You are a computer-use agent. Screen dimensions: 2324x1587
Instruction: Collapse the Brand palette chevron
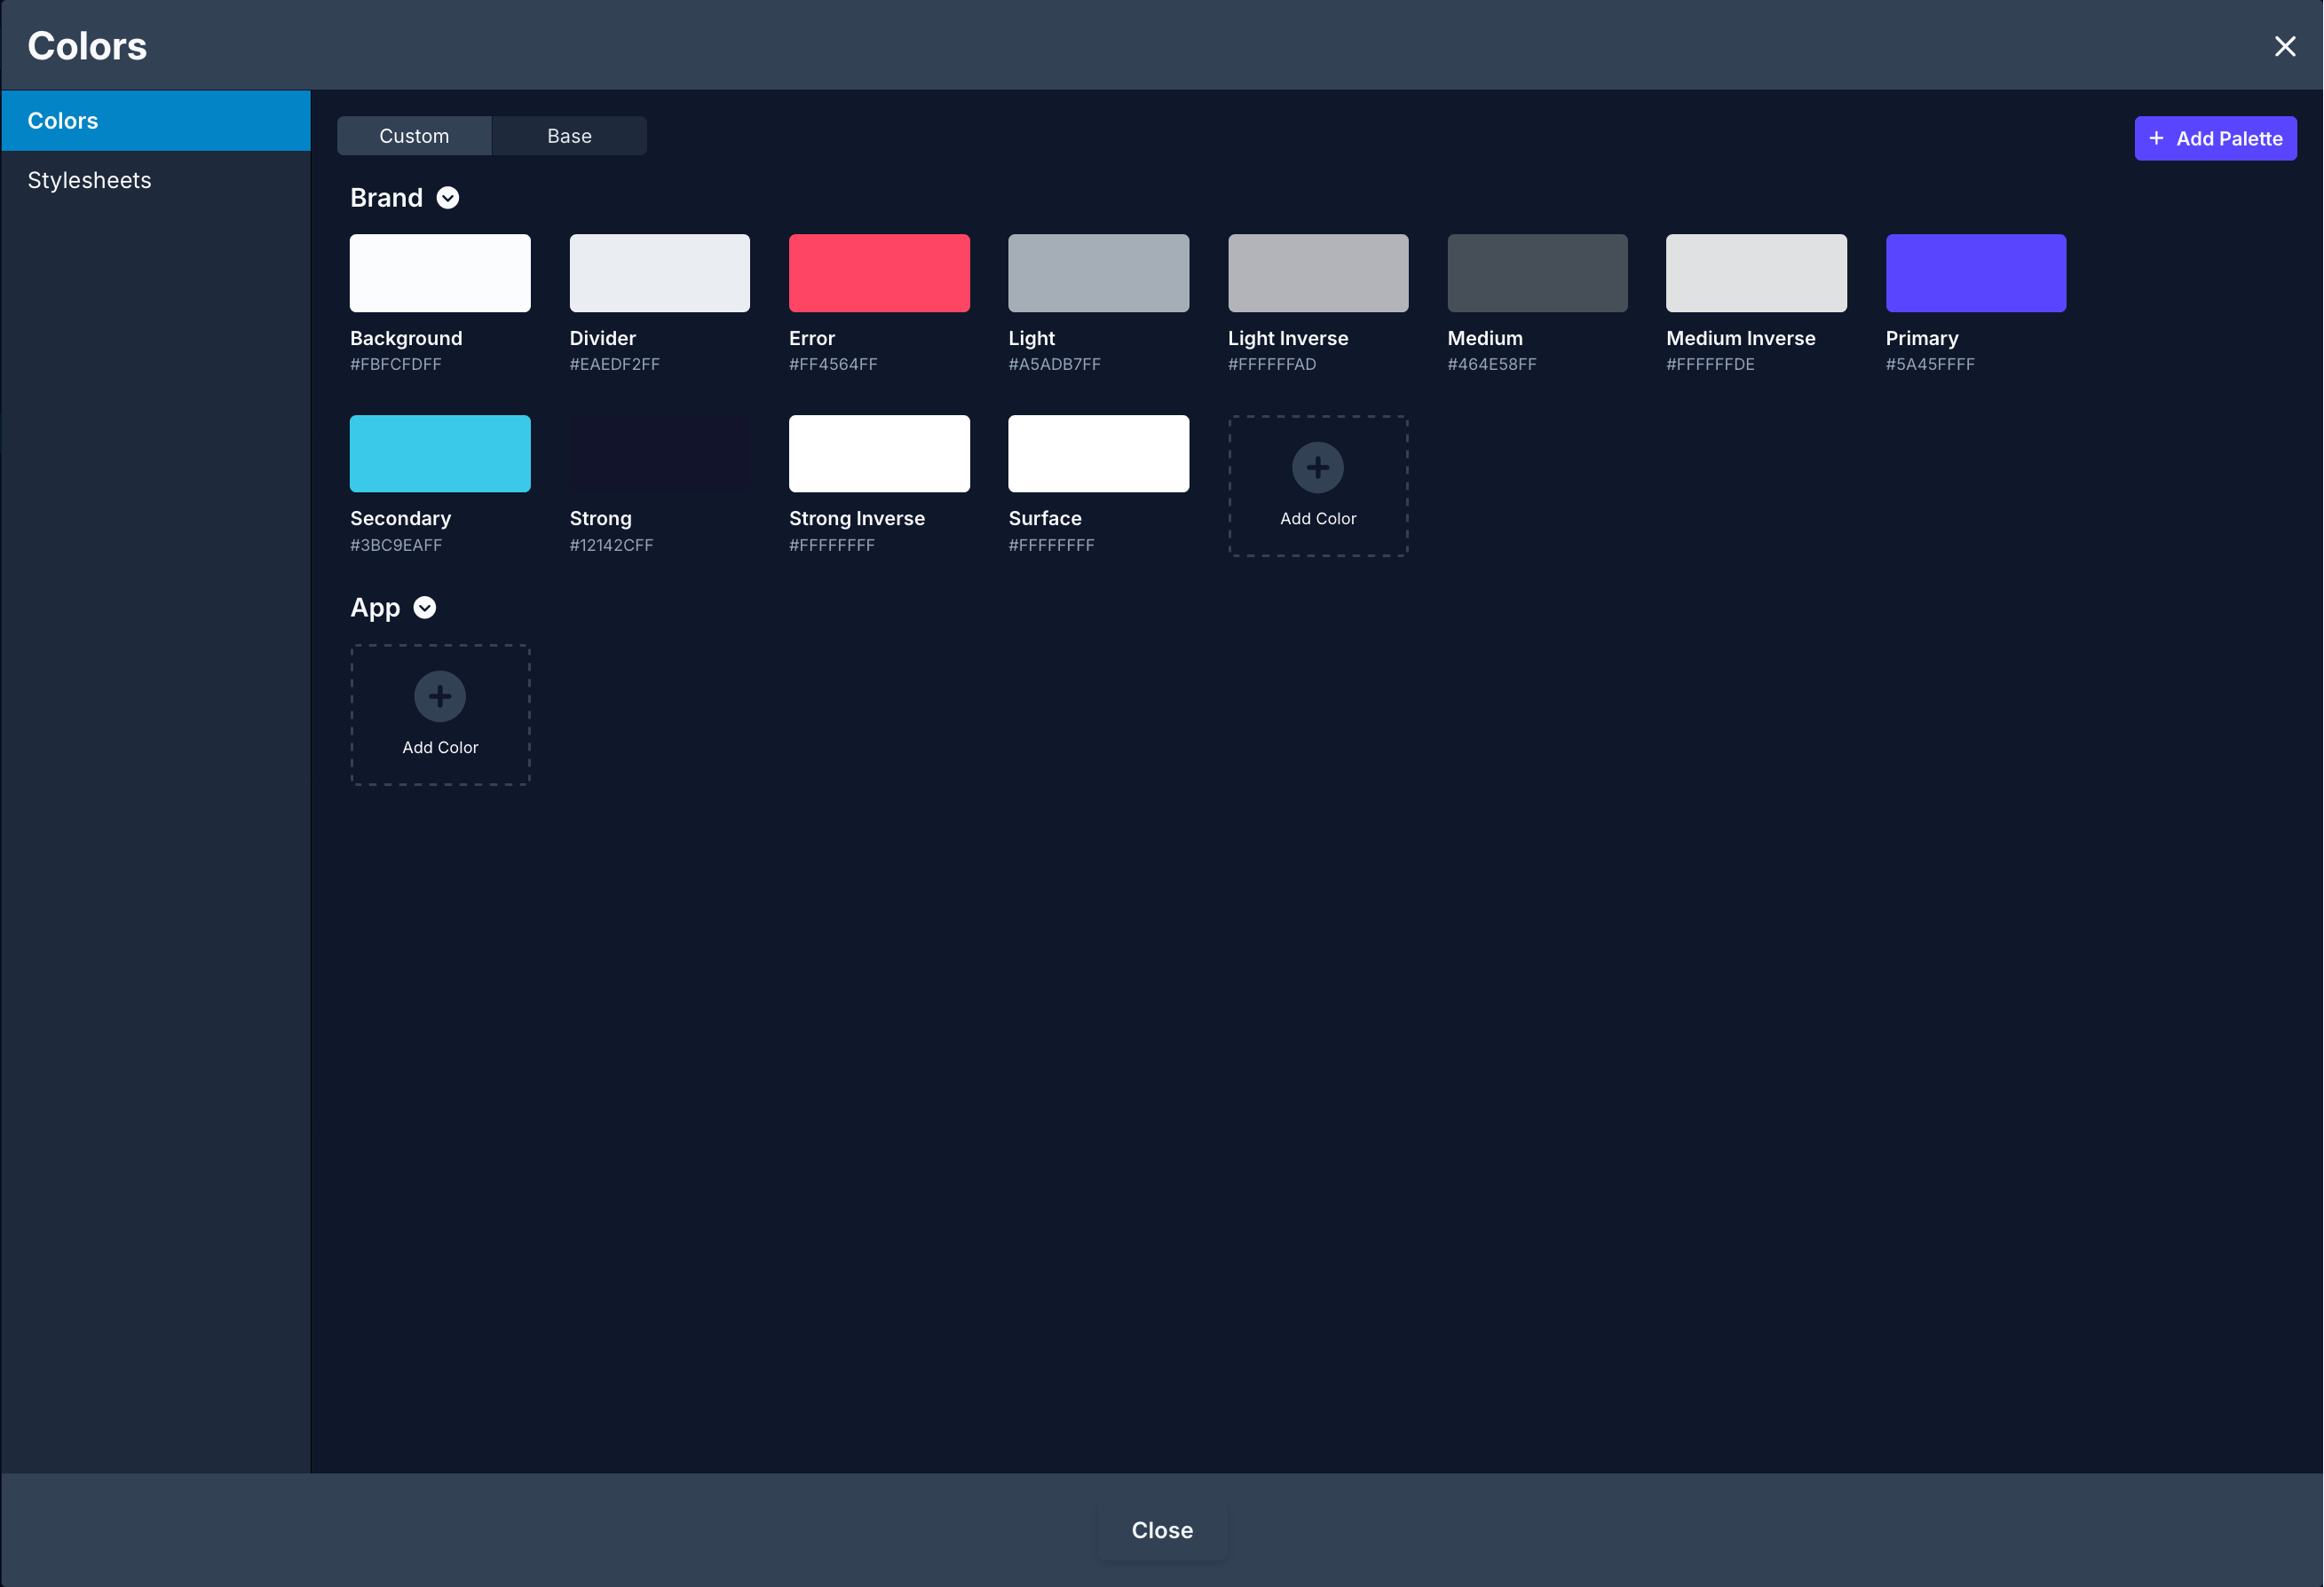point(448,198)
